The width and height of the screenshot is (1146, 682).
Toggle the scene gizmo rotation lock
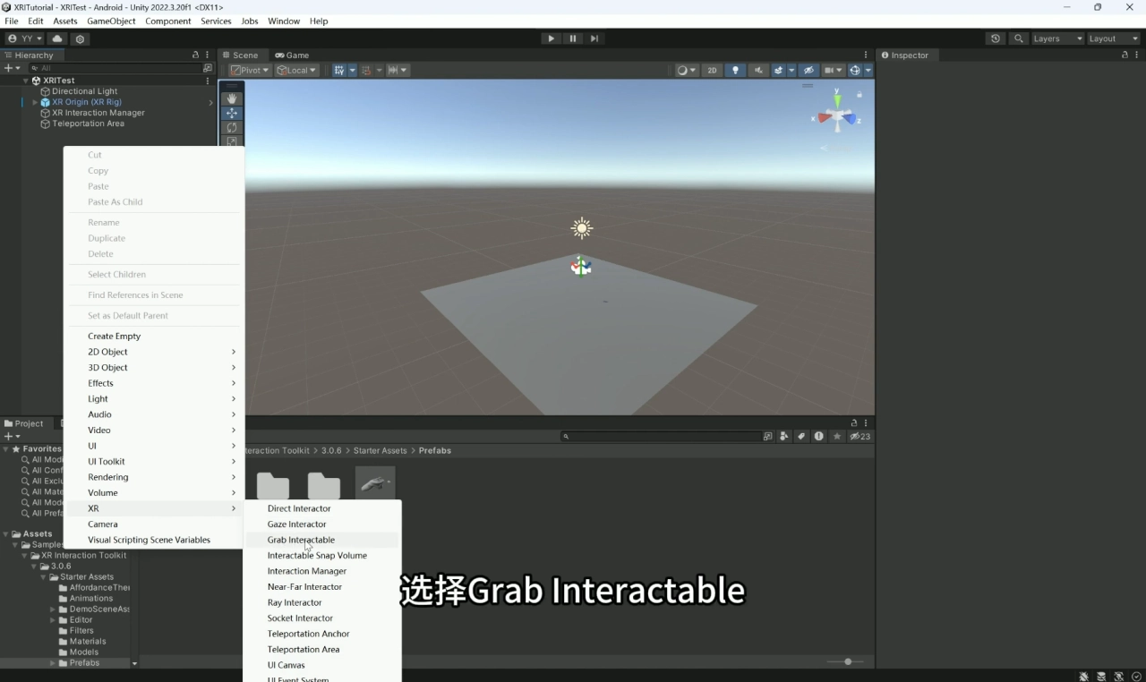(859, 93)
